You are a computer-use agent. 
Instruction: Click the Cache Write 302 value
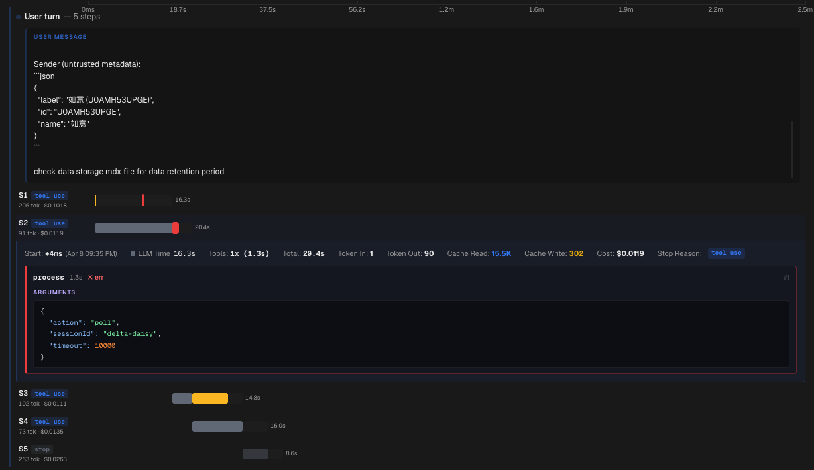coord(576,253)
